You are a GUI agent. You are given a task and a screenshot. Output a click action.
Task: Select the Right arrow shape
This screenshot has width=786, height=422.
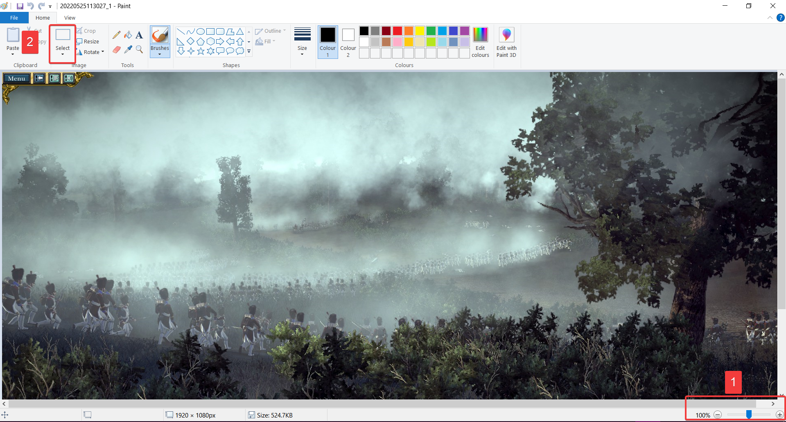coord(220,41)
